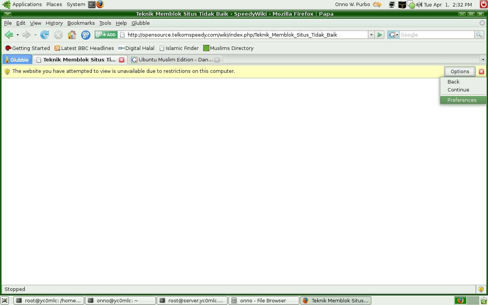Open the Bookmarks menu
Screen dimensions: 488x305
click(81, 23)
